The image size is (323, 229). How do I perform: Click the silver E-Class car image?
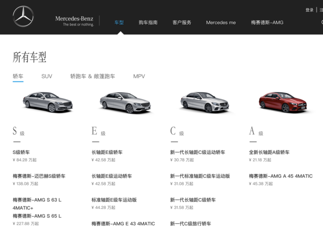[x=126, y=103]
